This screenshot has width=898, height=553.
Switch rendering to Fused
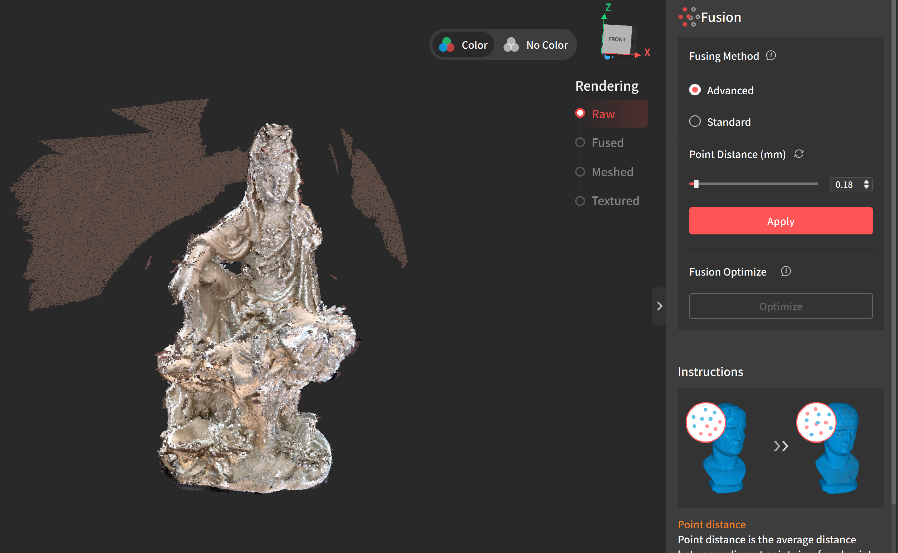[x=580, y=143]
